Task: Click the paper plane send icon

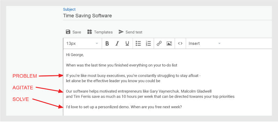Action: pyautogui.click(x=121, y=32)
